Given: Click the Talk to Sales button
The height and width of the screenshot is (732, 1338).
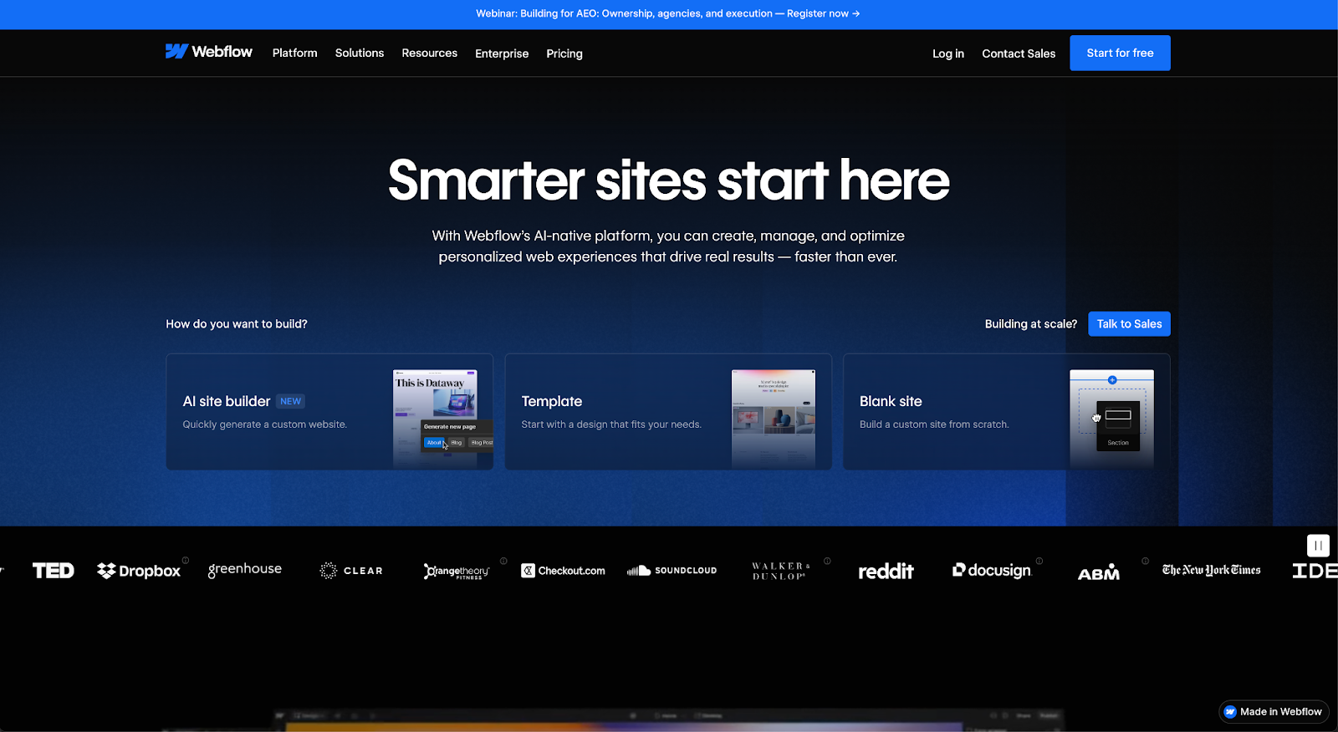Looking at the screenshot, I should pos(1129,324).
